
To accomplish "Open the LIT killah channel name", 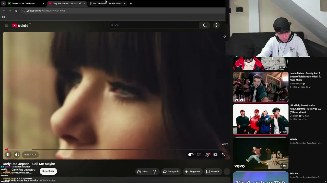I will click(294, 116).
